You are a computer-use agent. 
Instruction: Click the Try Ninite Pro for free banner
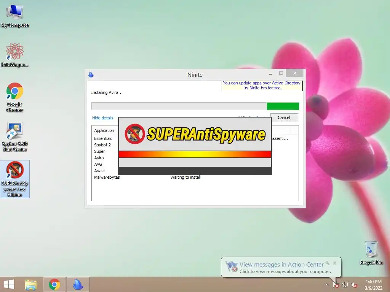tap(262, 86)
